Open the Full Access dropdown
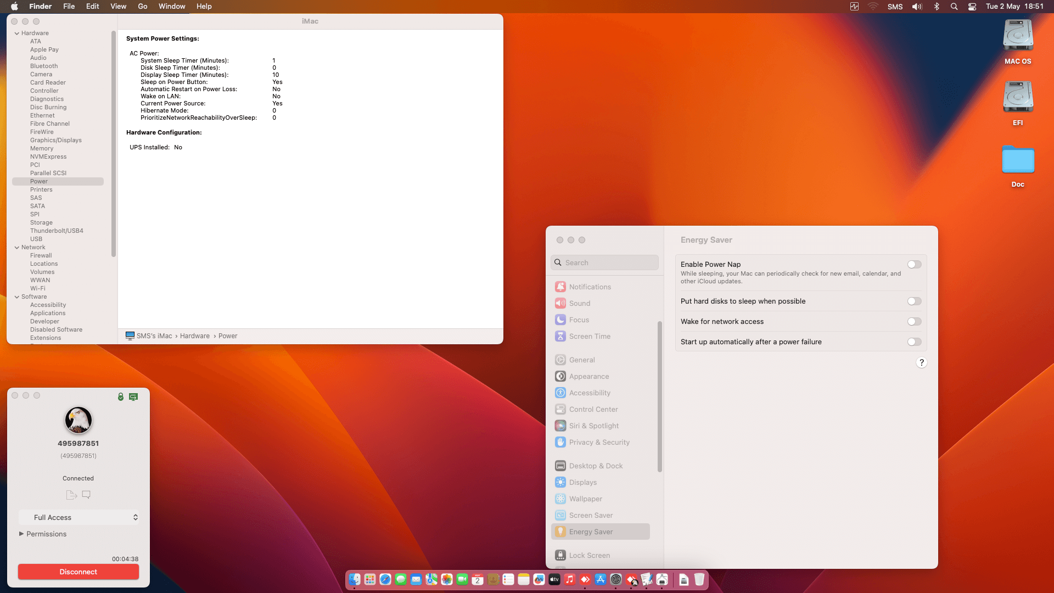This screenshot has width=1054, height=593. [79, 517]
